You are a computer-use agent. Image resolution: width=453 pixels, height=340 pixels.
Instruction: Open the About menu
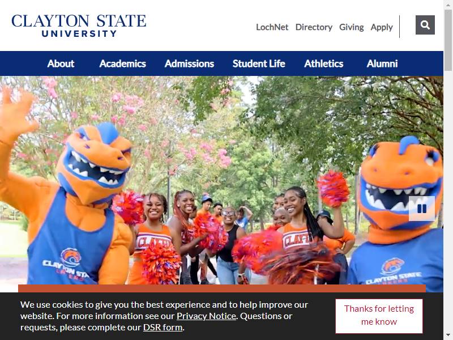pos(61,63)
